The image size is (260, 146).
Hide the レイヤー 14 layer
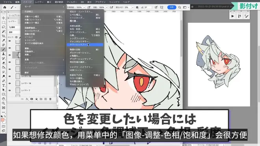(9, 83)
